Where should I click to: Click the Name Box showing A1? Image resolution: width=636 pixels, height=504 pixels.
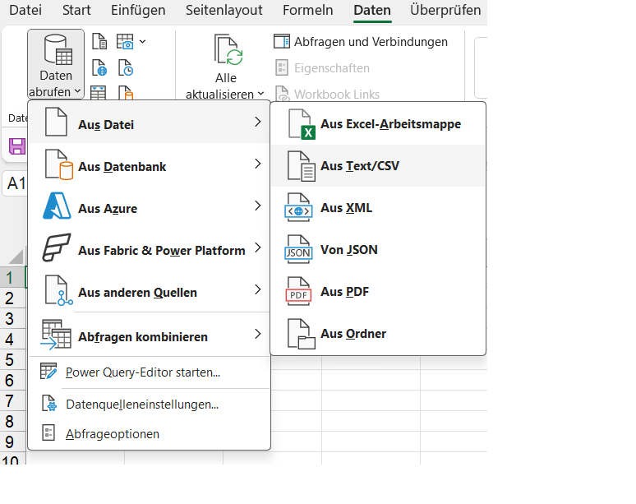pyautogui.click(x=16, y=183)
